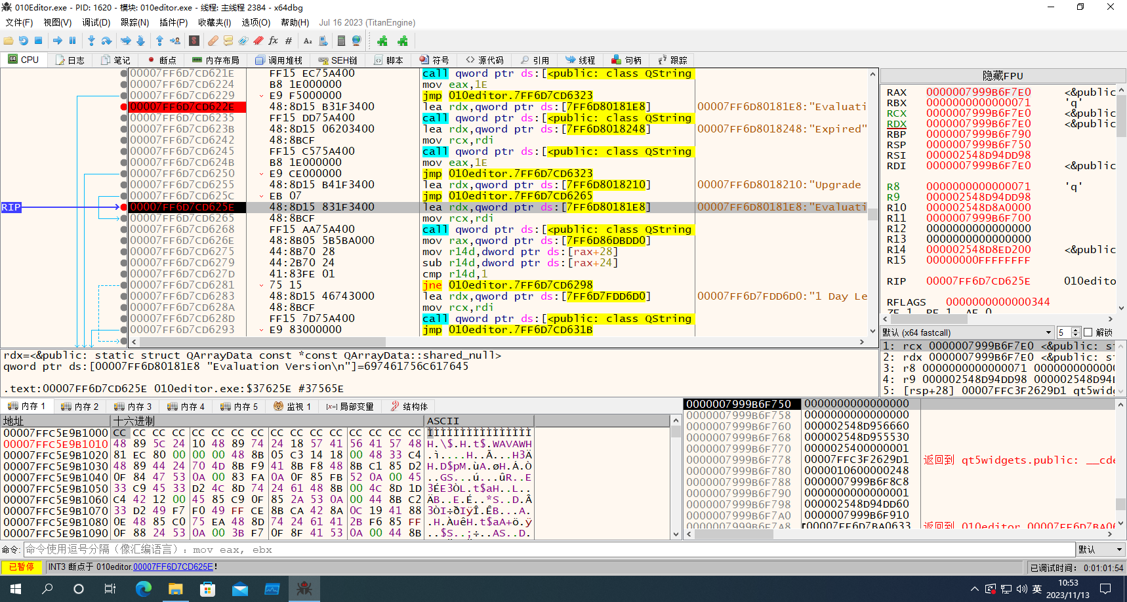Click the 已暂停 paused status label
The height and width of the screenshot is (602, 1127).
tap(22, 567)
